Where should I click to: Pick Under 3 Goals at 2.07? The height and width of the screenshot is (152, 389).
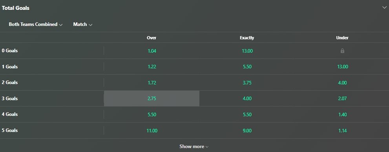click(342, 98)
